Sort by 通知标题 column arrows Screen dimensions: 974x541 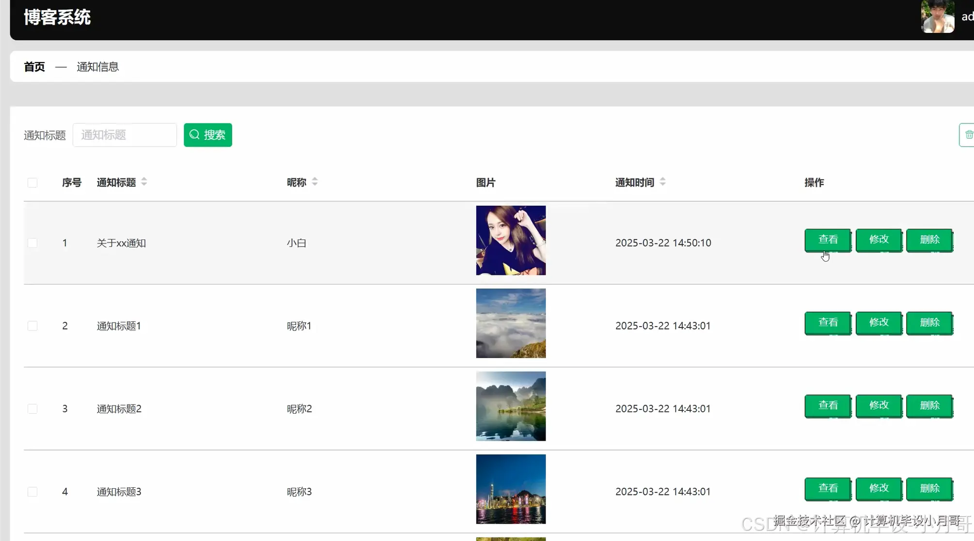144,182
